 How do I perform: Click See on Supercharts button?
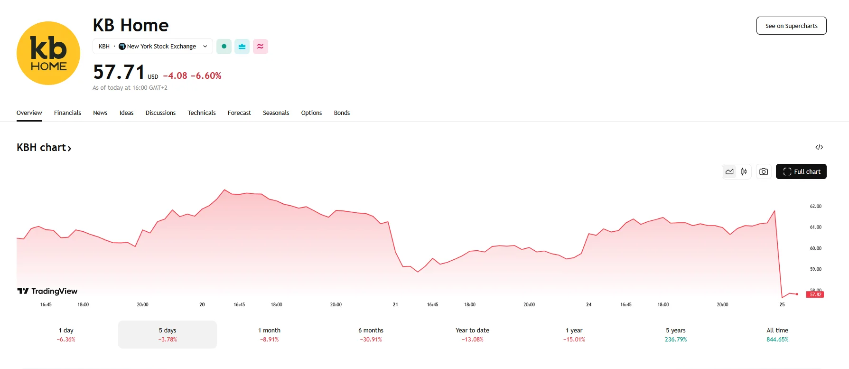tap(791, 26)
